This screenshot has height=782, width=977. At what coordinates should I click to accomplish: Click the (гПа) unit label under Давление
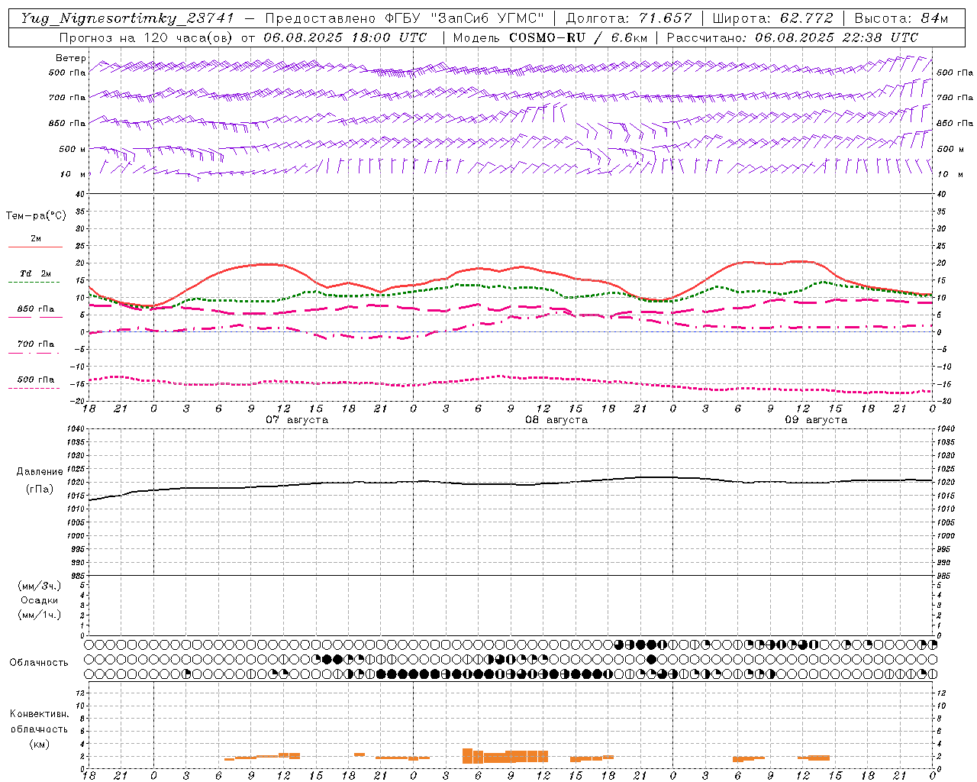click(39, 490)
